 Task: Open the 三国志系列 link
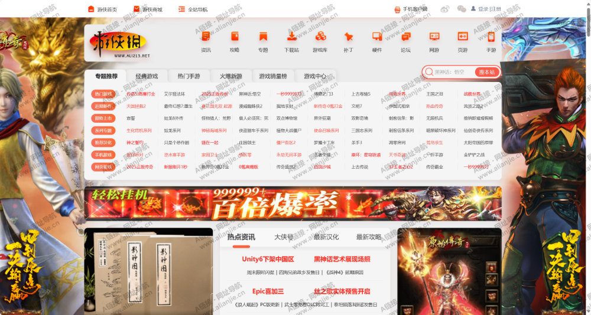click(362, 130)
